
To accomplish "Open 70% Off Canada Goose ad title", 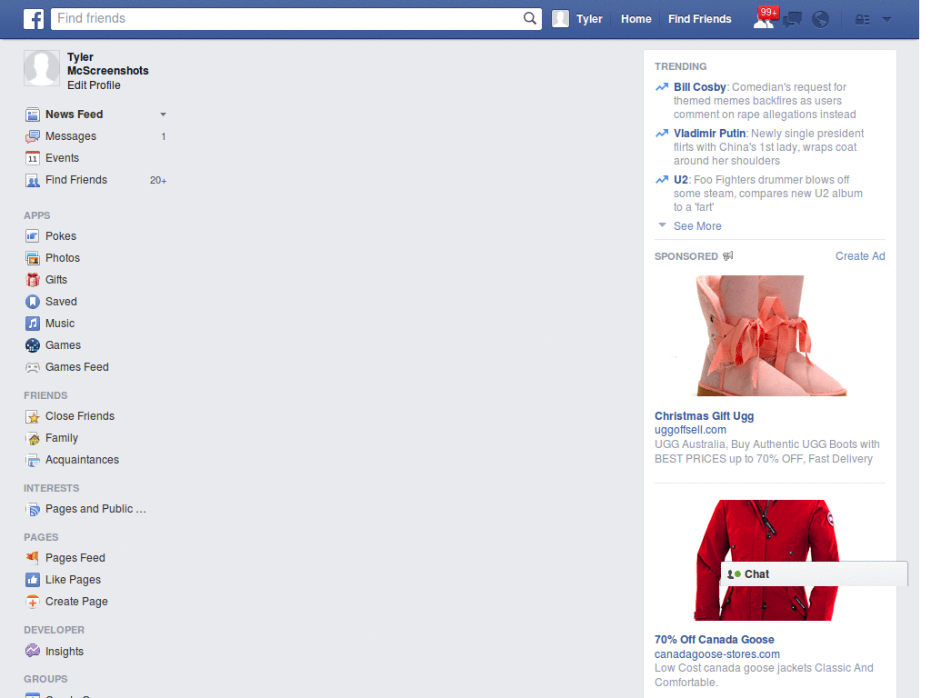I will pos(715,640).
